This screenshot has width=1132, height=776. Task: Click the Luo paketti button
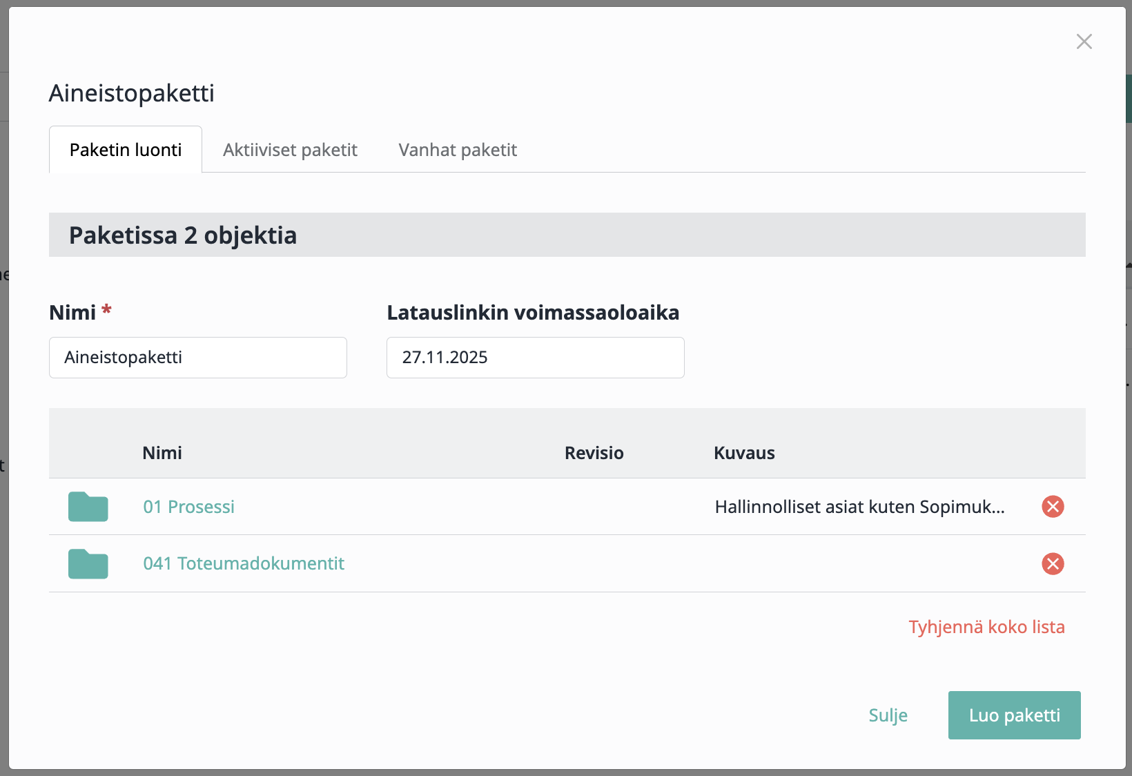coord(1014,715)
